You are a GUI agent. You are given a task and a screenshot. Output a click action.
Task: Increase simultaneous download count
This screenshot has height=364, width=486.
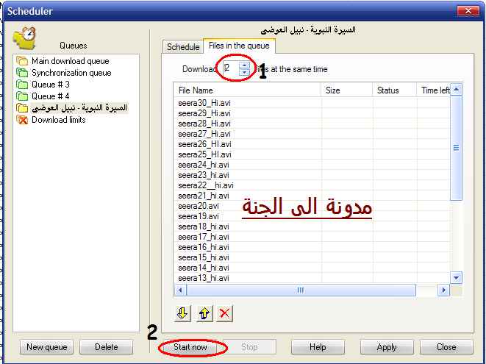coord(245,65)
